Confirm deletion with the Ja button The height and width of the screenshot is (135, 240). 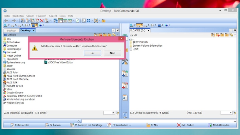92,53
